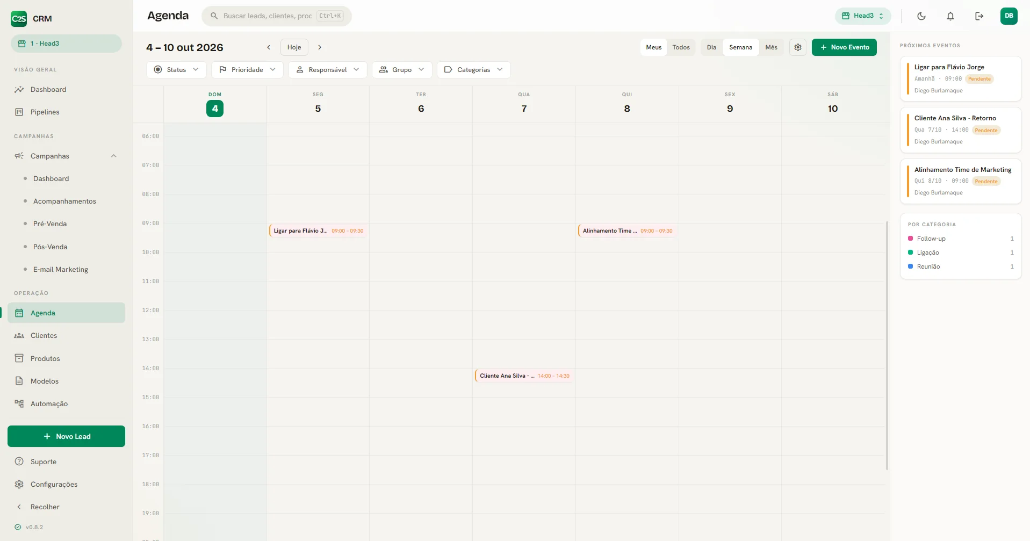Open Pipelines from the sidebar
The width and height of the screenshot is (1030, 541).
tap(66, 112)
